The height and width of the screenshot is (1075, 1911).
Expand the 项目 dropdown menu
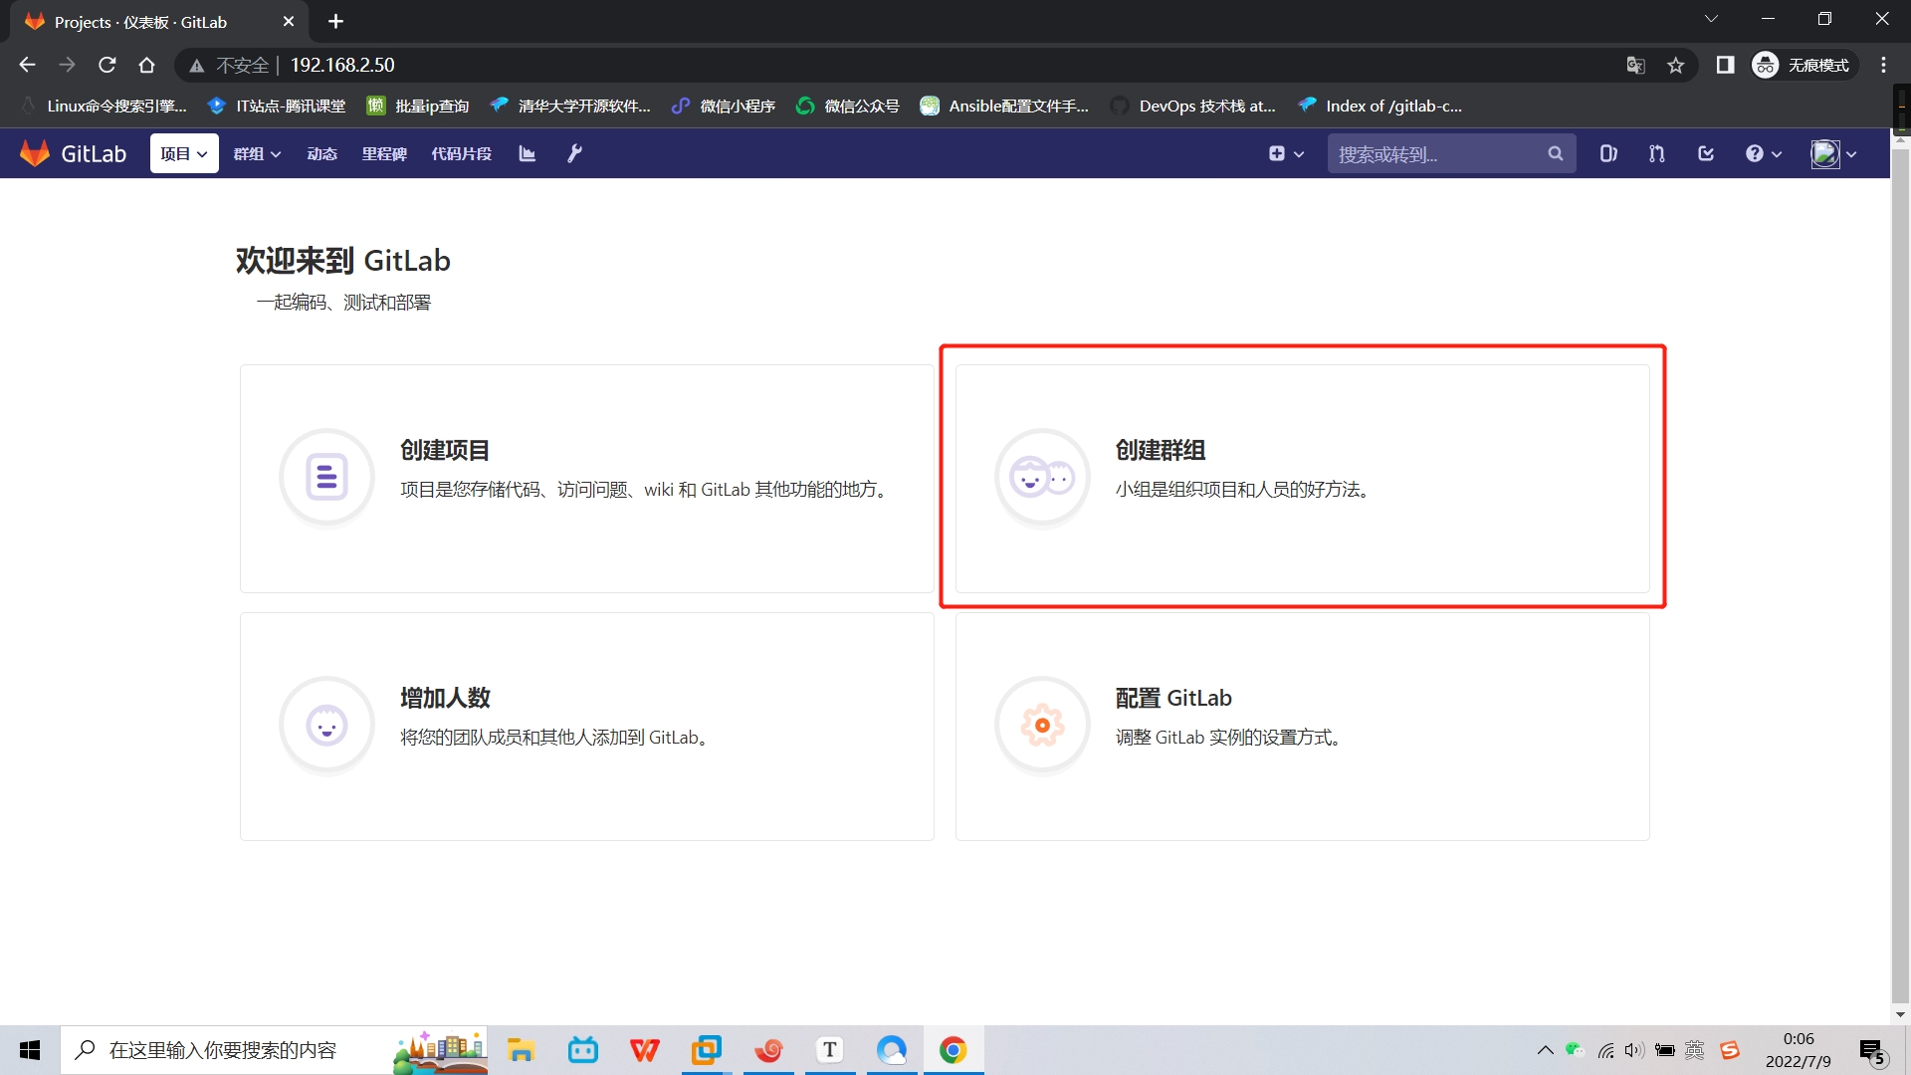click(x=184, y=153)
